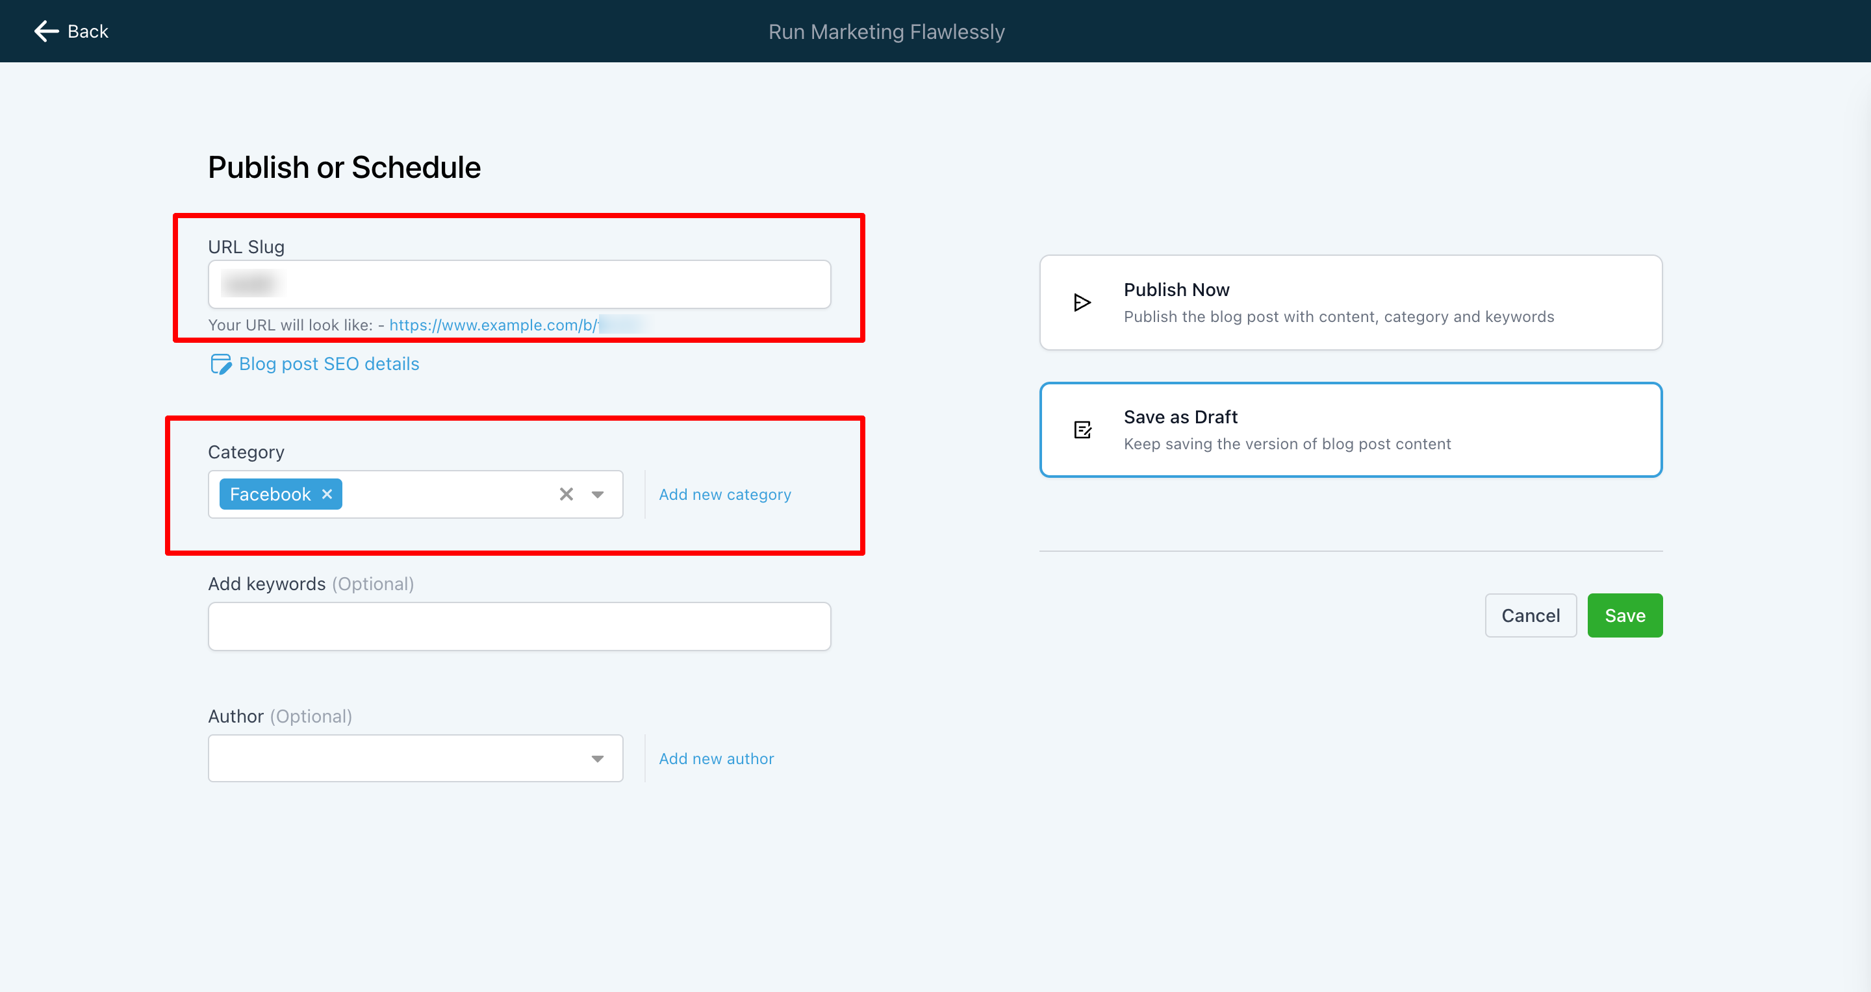The image size is (1871, 992).
Task: Click the Author dropdown arrow icon
Action: pos(598,757)
